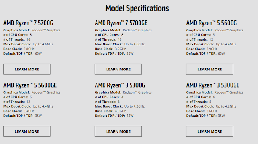258x144 pixels.
Task: Select the AMD Ryzen 5 5600G heading
Action: coord(212,23)
